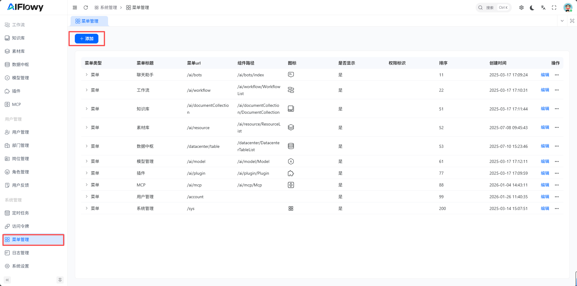The width and height of the screenshot is (577, 286).
Task: Collapse sidebar with the double-chevron icon
Action: (7, 280)
